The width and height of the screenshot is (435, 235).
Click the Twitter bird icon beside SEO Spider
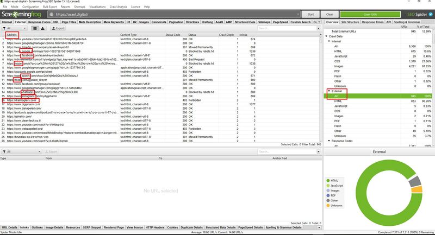pos(430,15)
